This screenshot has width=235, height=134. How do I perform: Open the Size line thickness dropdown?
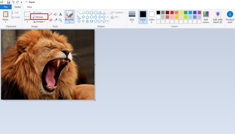click(x=132, y=17)
